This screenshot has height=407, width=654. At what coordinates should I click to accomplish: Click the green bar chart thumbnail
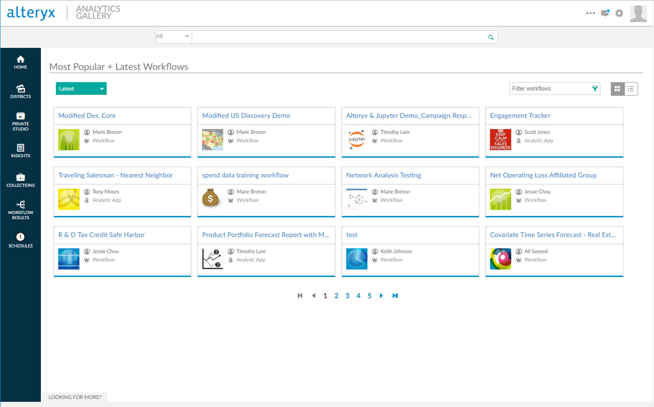point(501,199)
